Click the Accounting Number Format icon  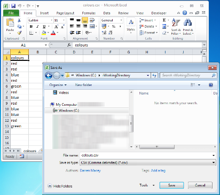pos(104,27)
